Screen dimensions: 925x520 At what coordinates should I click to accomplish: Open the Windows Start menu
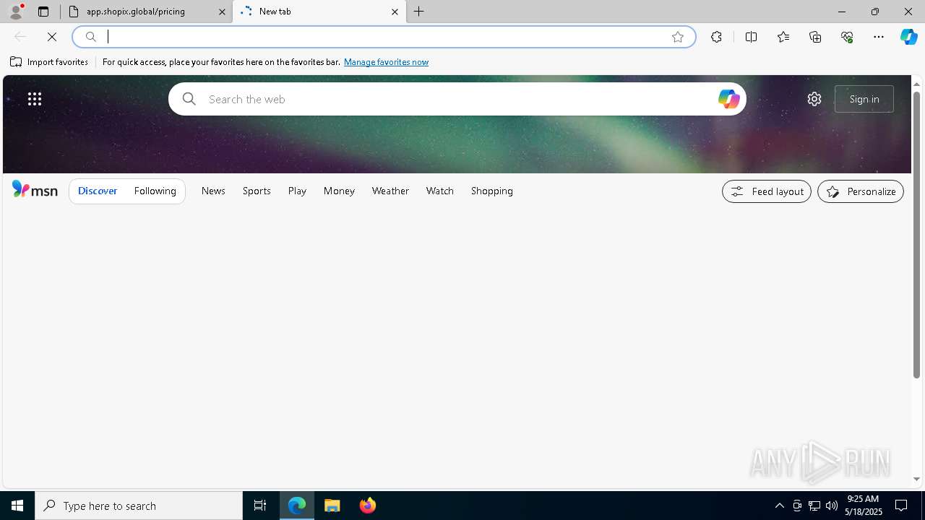pos(17,506)
